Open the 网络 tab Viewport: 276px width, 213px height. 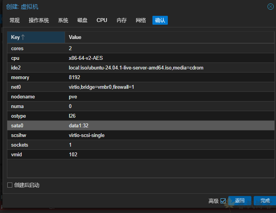click(141, 20)
